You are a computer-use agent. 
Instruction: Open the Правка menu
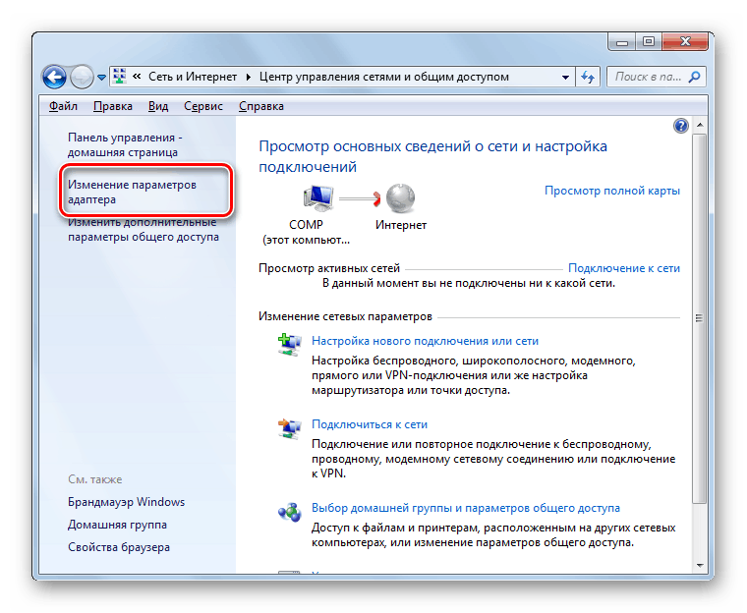(x=113, y=106)
